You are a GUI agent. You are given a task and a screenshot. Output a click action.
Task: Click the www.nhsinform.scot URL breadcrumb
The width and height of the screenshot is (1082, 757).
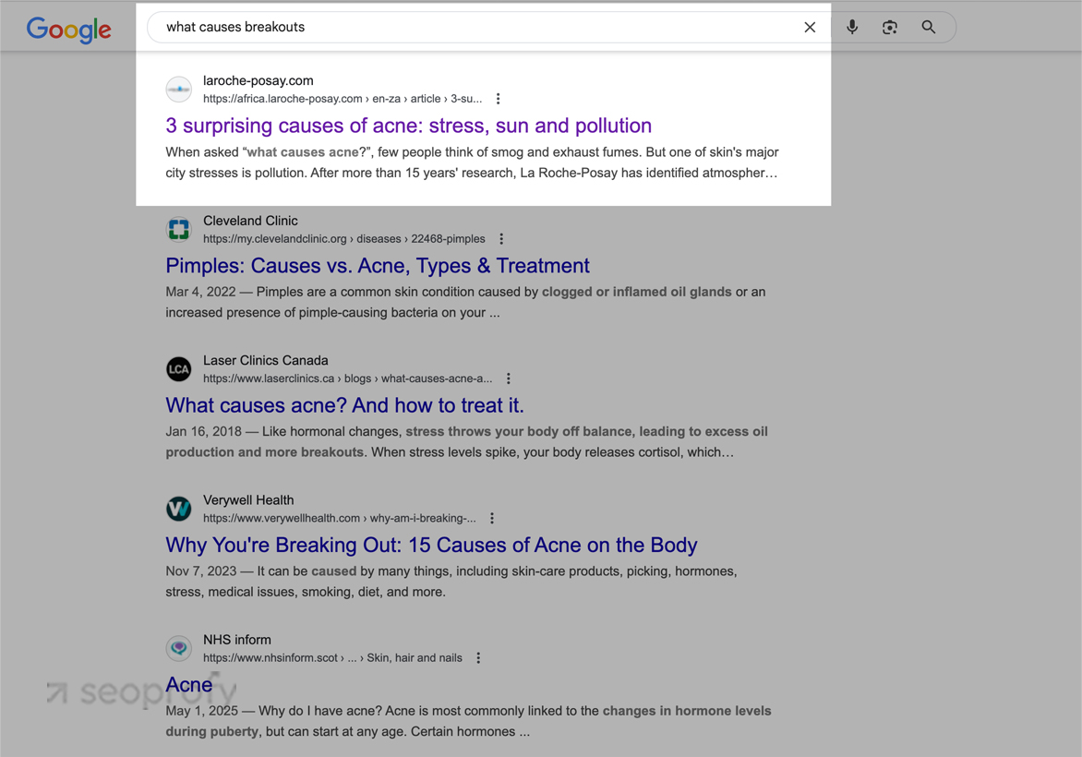coord(332,657)
